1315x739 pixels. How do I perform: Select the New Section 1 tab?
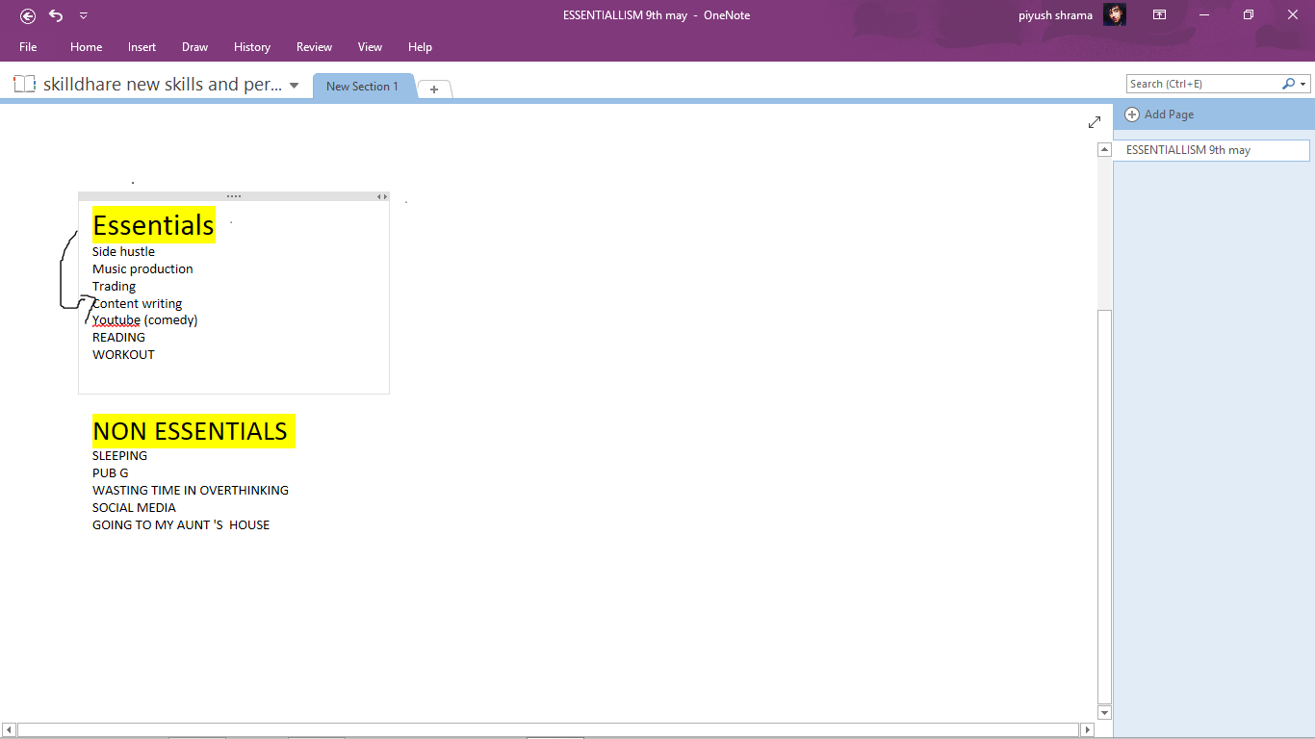click(362, 87)
